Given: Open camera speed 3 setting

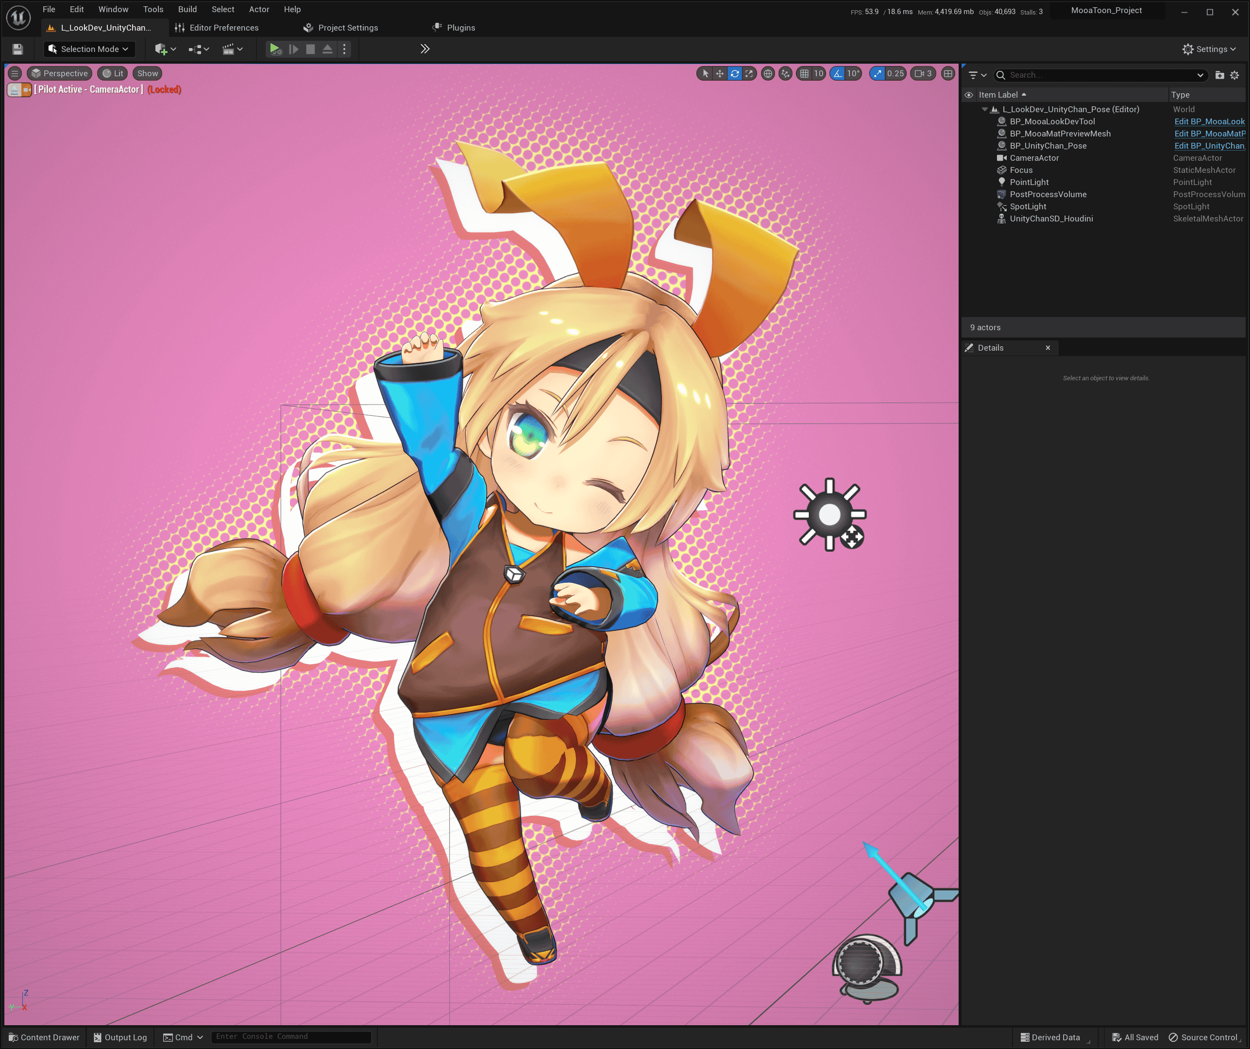Looking at the screenshot, I should [x=923, y=73].
